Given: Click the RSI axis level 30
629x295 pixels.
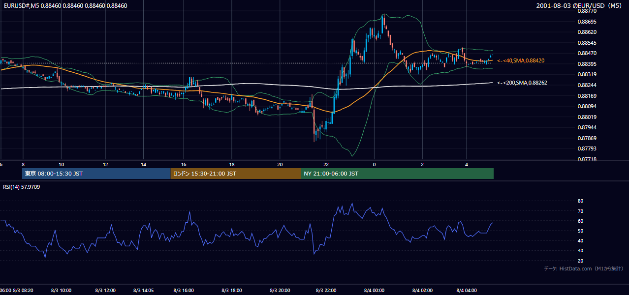Looking at the screenshot, I should pos(580,251).
